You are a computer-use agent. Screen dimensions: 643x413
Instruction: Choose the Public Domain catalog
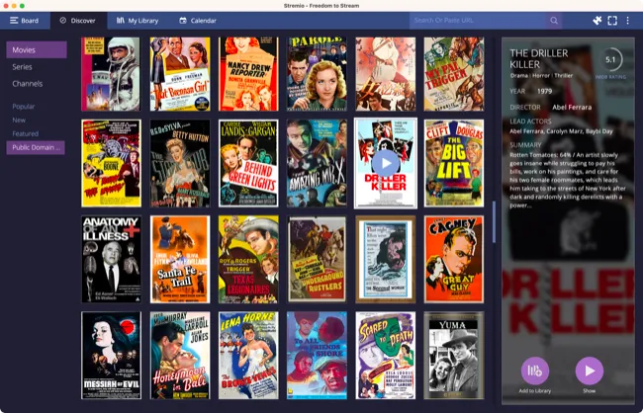click(x=36, y=147)
